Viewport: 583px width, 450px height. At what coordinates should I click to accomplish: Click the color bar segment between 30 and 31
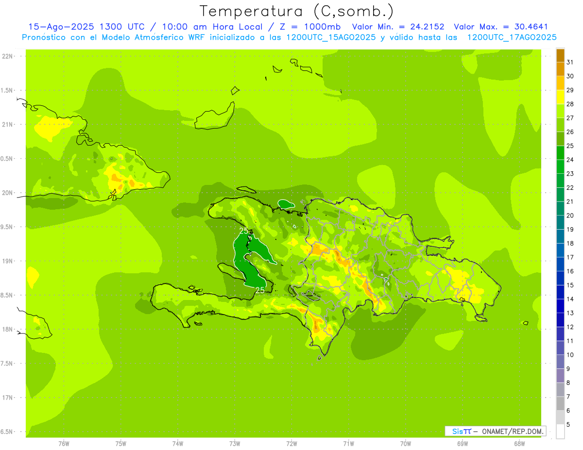560,69
